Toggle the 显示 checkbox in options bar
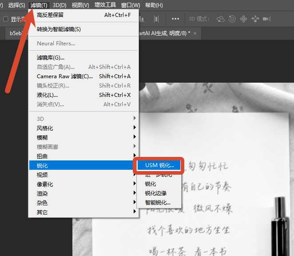The image size is (294, 256). pos(6,19)
